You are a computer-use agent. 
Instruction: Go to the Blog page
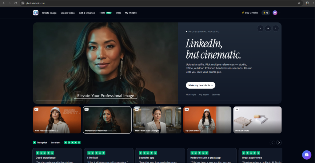pos(118,13)
